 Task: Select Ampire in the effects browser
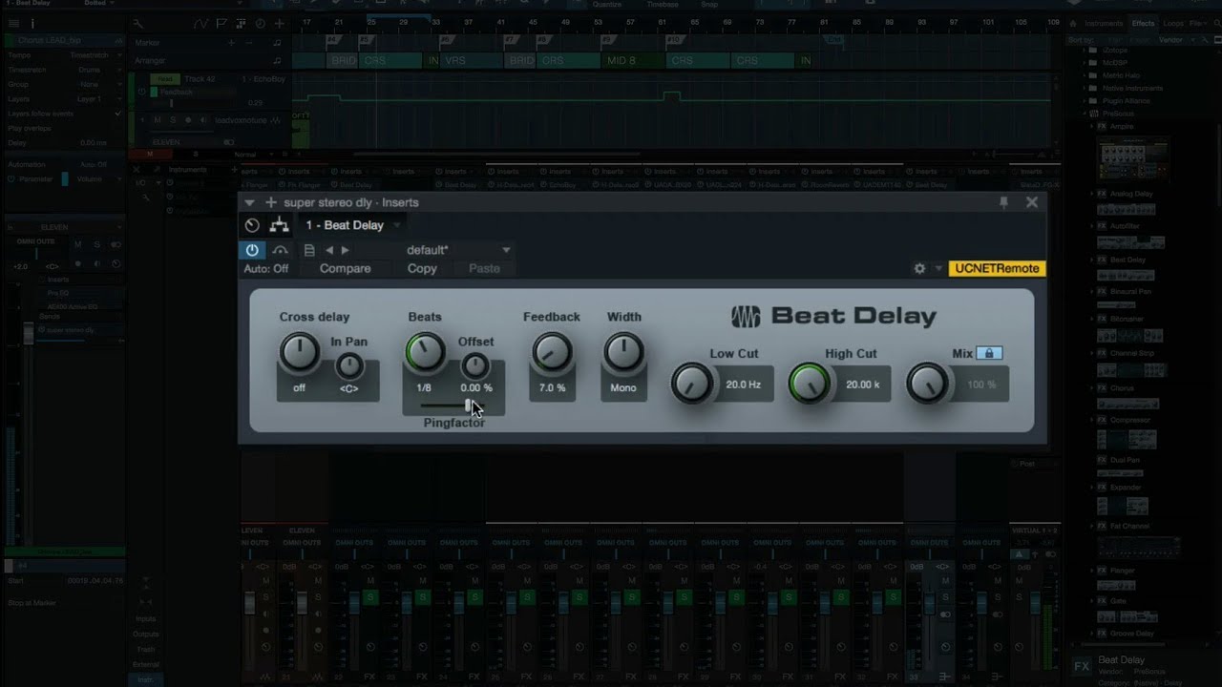click(x=1121, y=126)
